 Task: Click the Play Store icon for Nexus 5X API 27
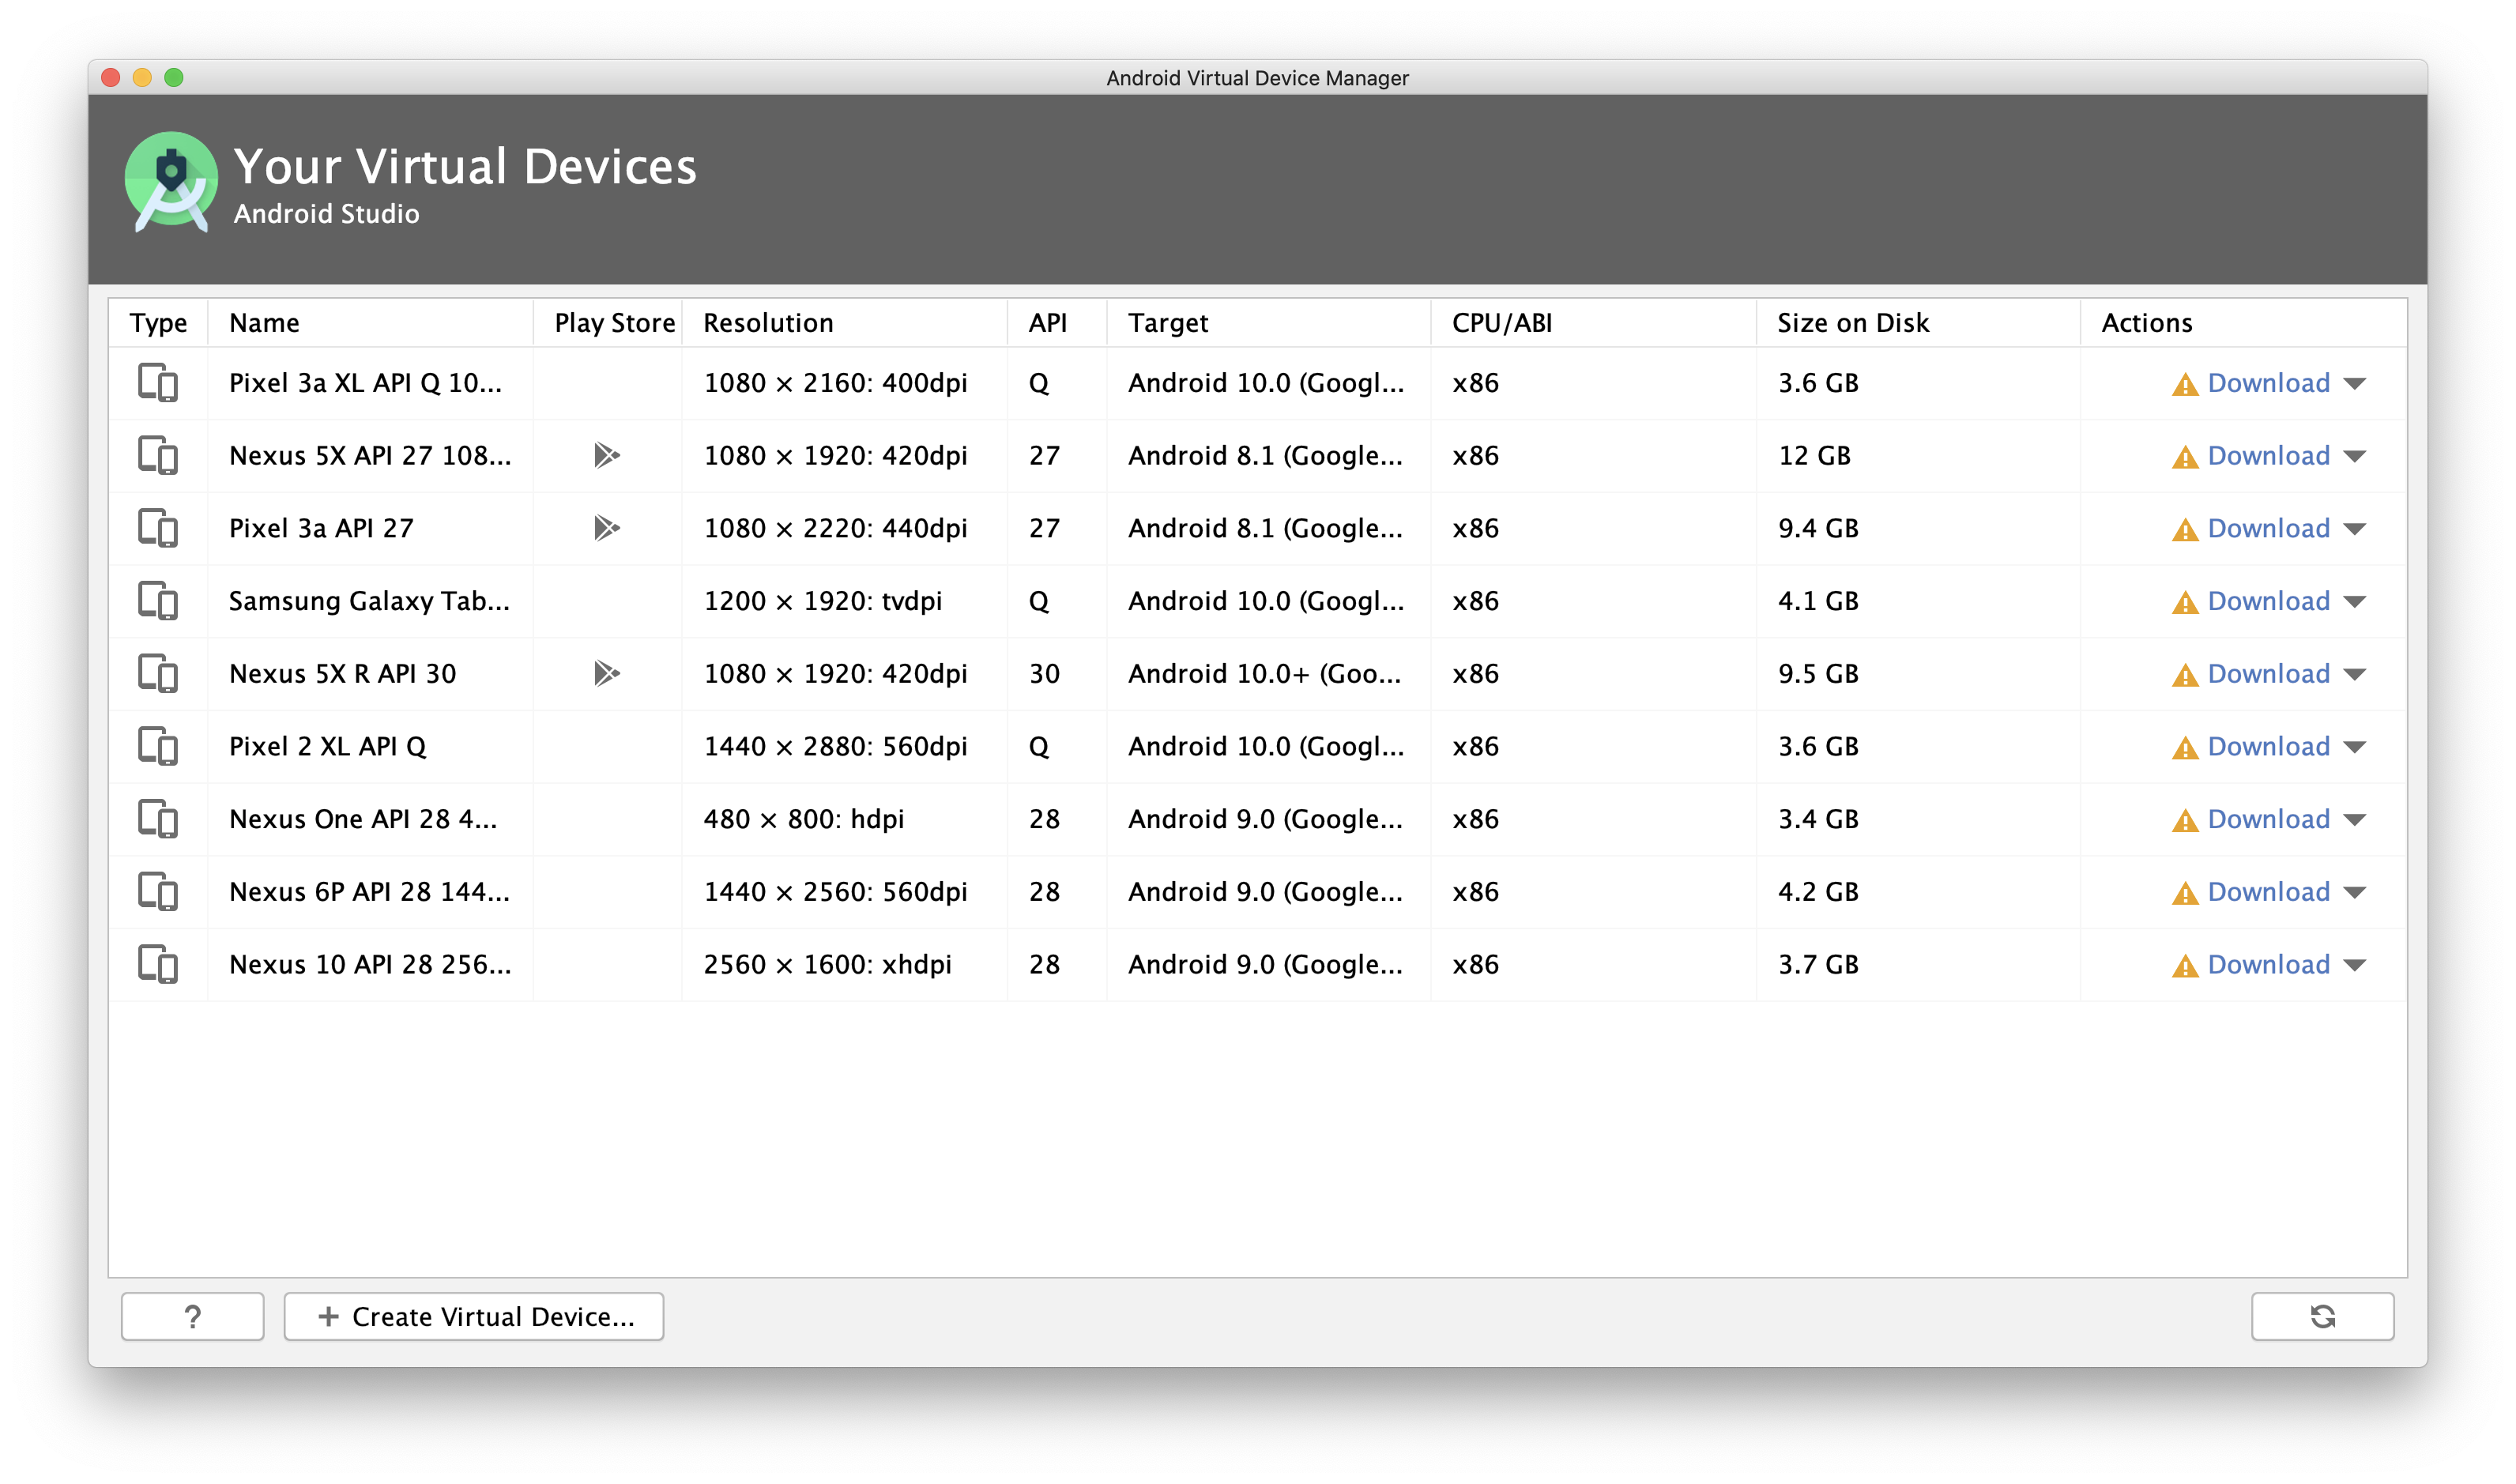click(606, 456)
